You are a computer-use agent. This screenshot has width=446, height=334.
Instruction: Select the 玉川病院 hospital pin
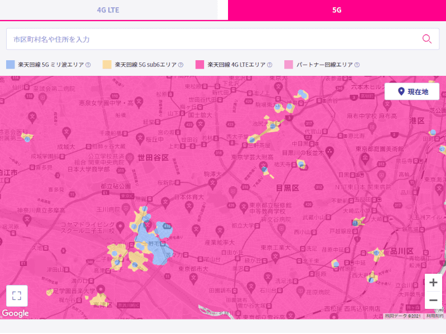[x=125, y=210]
